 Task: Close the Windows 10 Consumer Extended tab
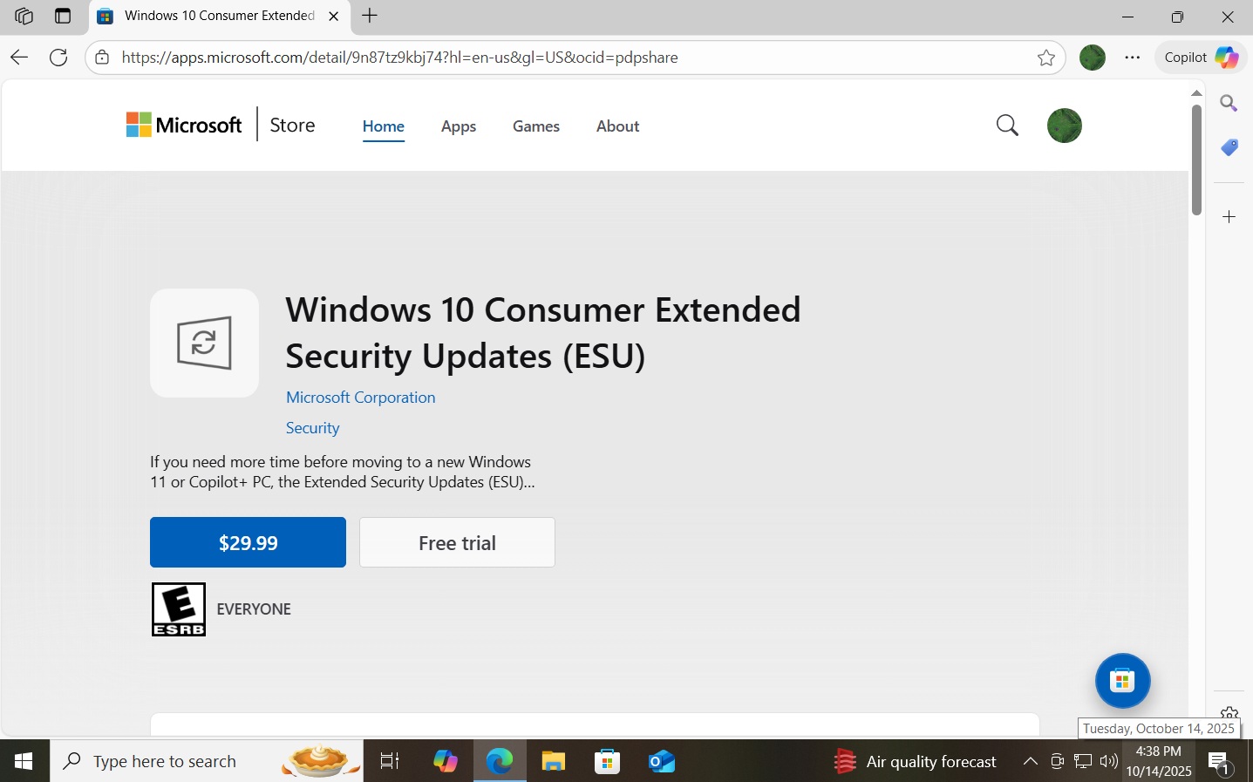334,16
